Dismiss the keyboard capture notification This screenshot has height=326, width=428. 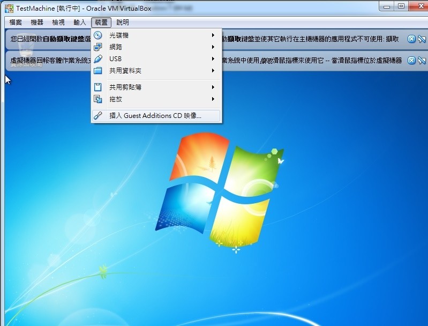pos(411,39)
